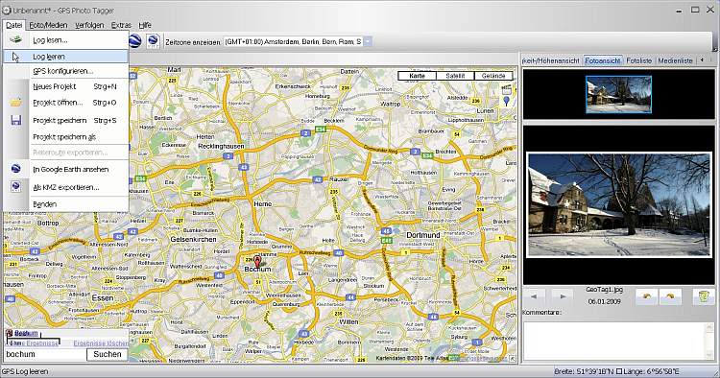This screenshot has width=720, height=378.
Task: Click the Kommentare text field
Action: [x=618, y=342]
